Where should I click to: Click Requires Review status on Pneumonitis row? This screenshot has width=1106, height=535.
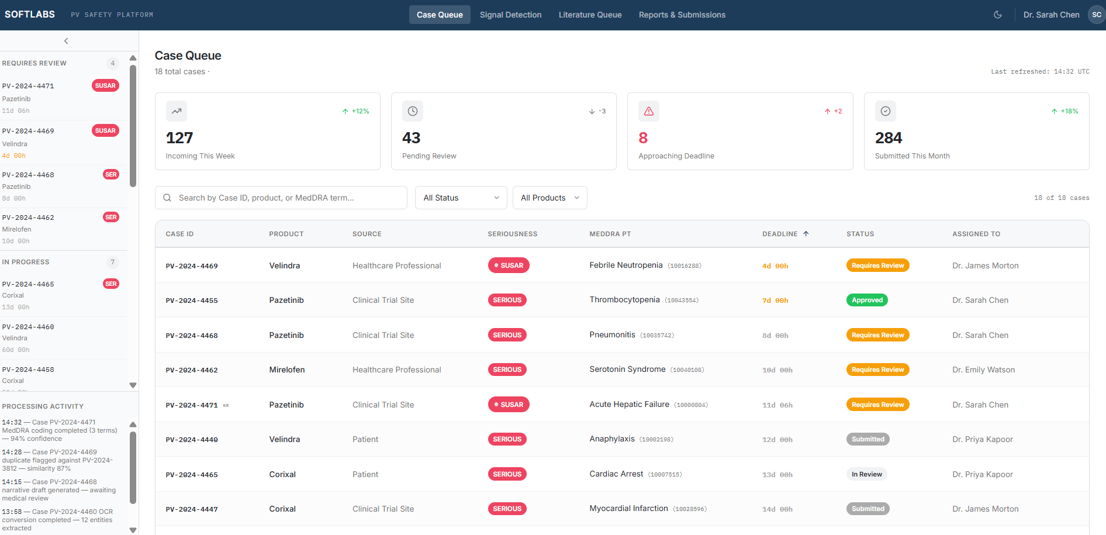[877, 335]
